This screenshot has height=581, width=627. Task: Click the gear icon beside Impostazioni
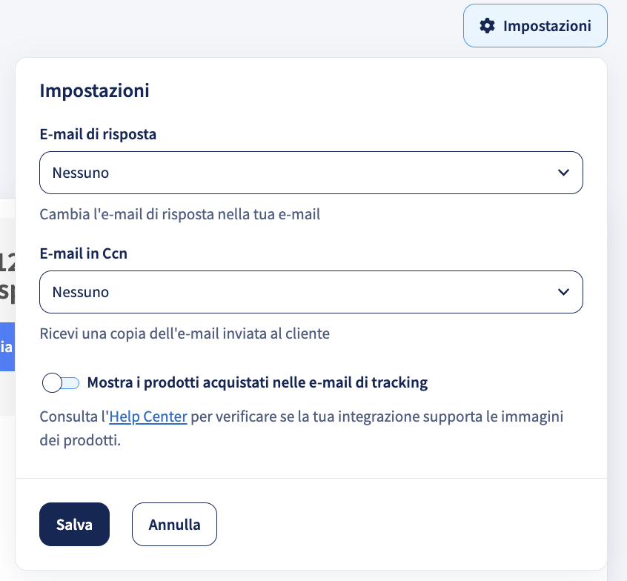(x=487, y=26)
